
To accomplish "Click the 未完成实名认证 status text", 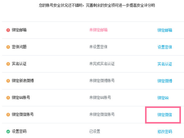I will [x=102, y=64].
